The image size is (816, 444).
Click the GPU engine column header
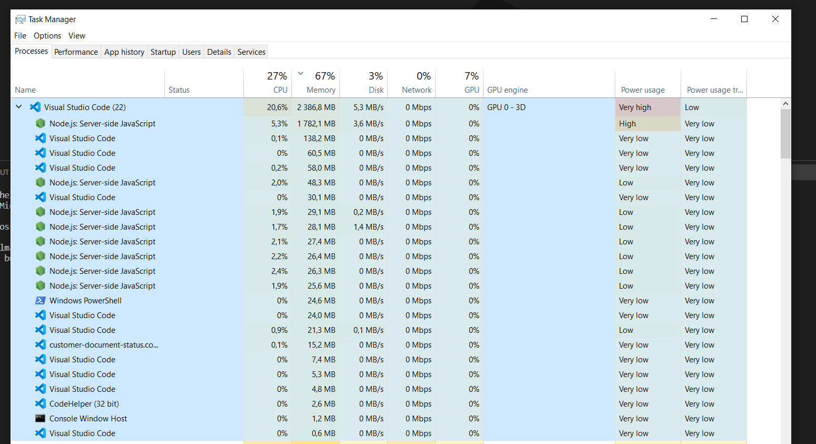click(507, 90)
